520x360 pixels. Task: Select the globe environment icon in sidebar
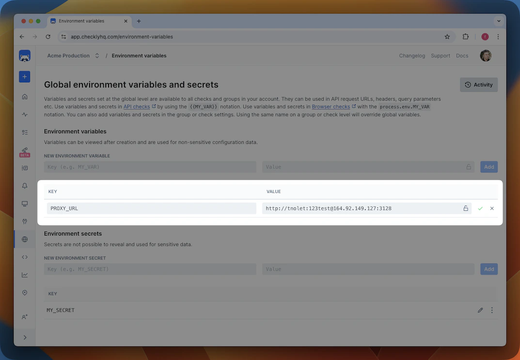[x=24, y=239]
